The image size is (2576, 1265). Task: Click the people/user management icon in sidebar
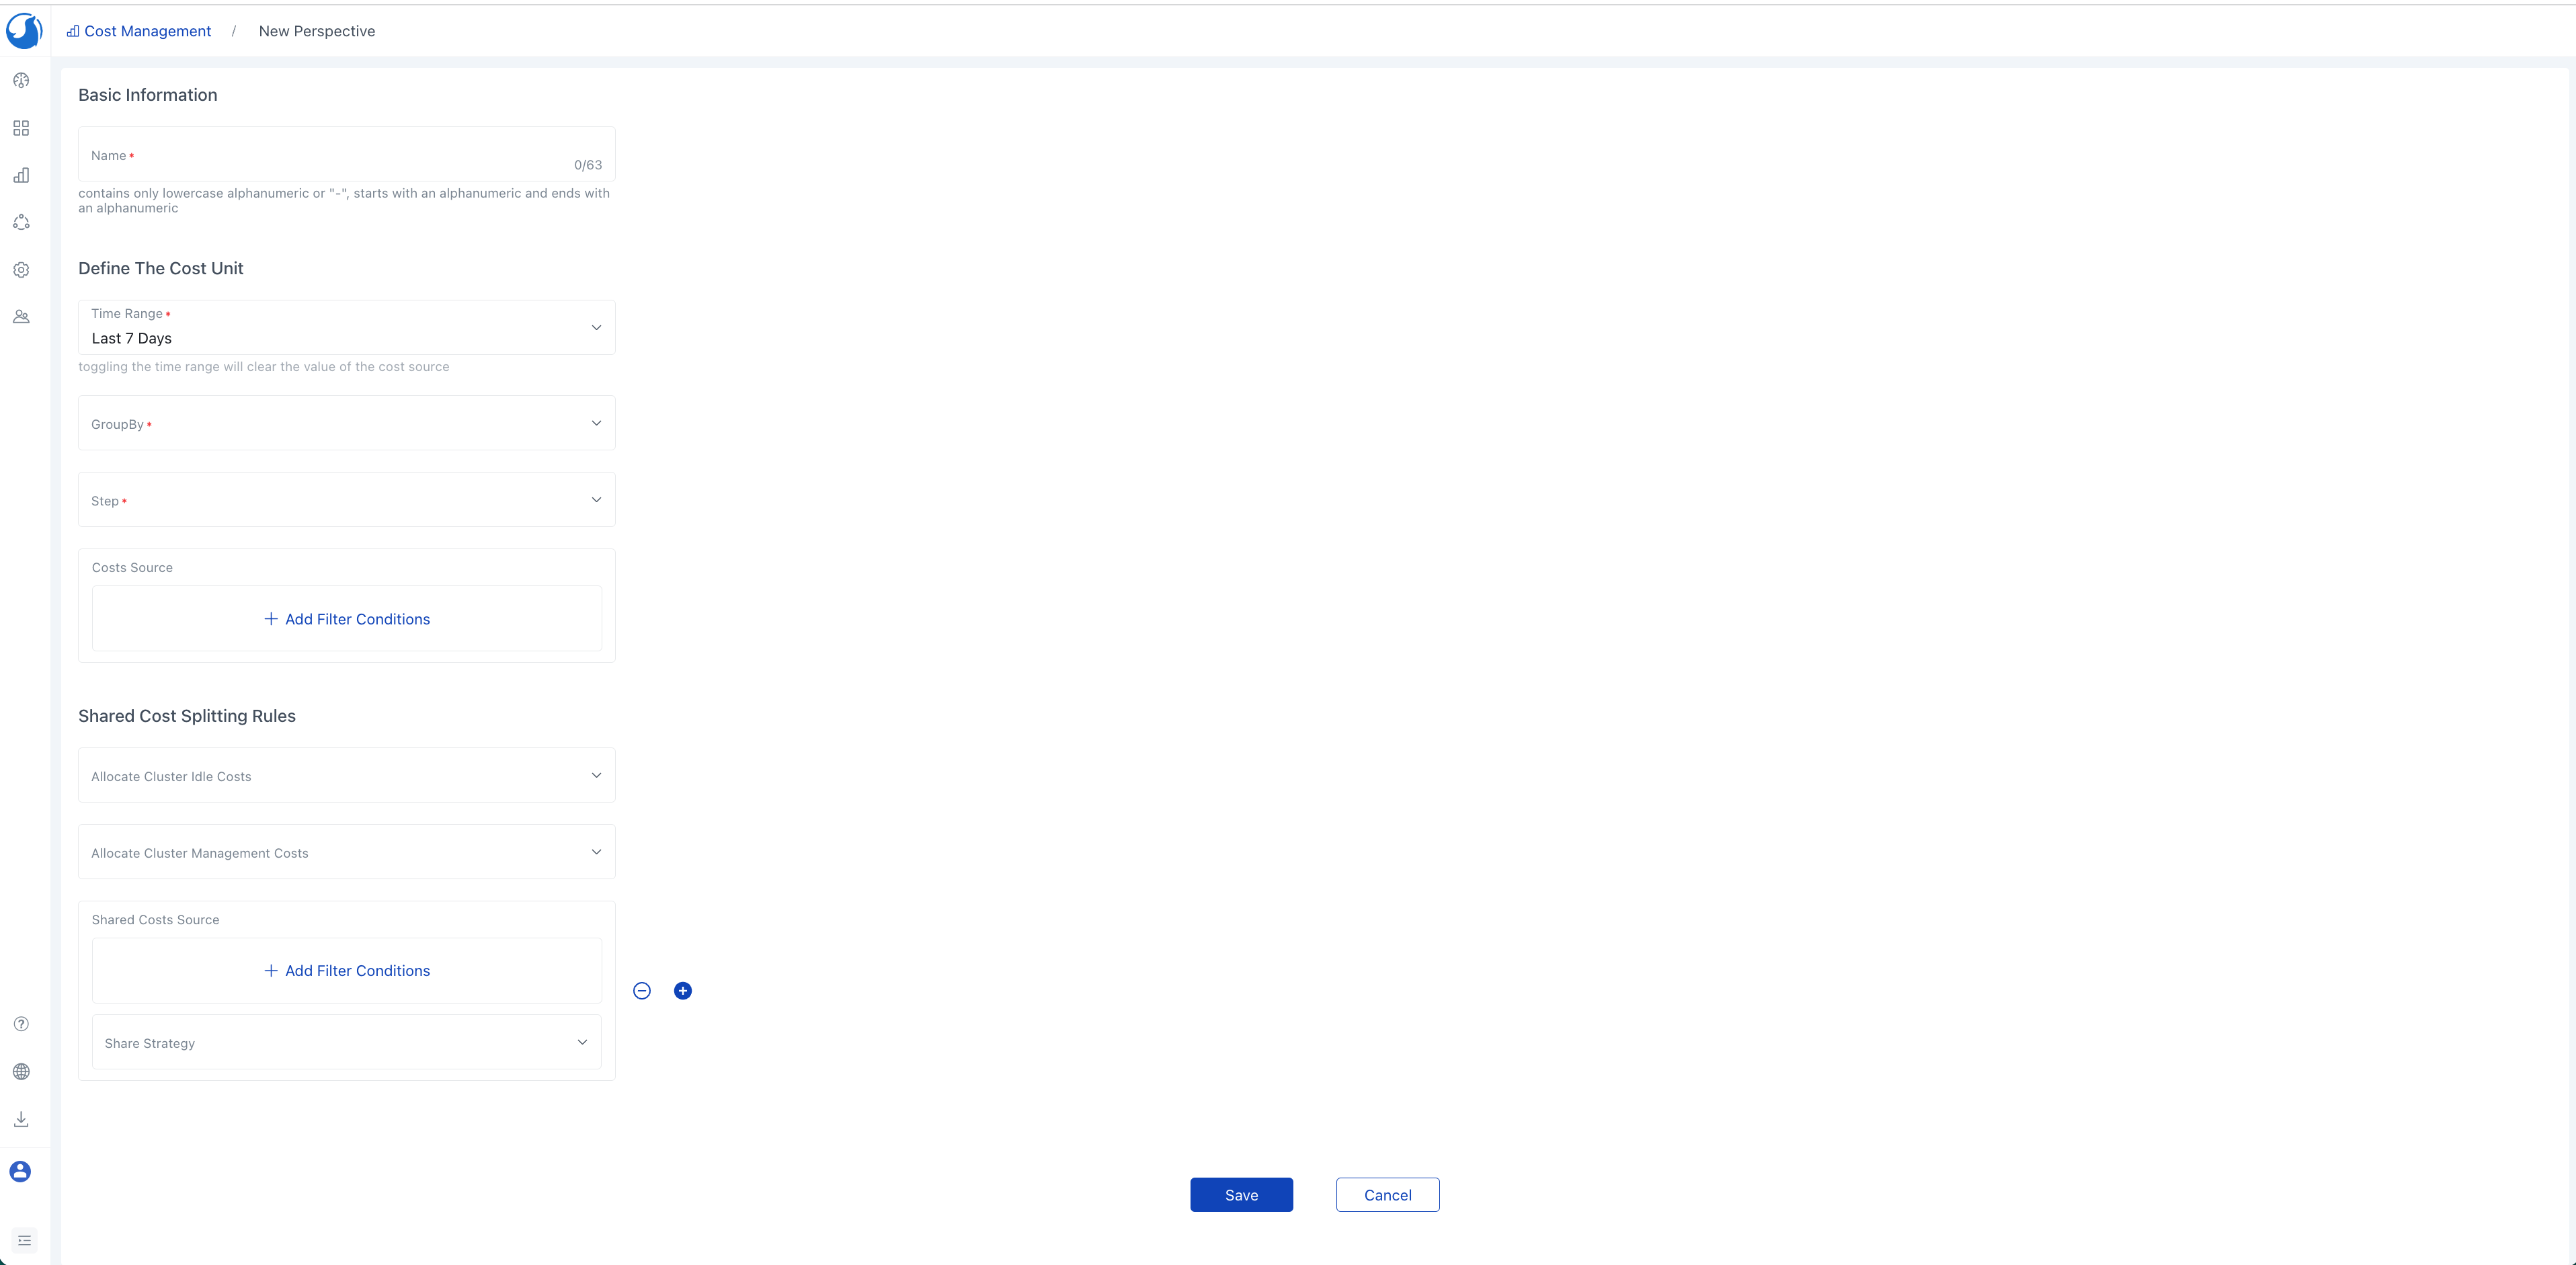click(x=22, y=315)
